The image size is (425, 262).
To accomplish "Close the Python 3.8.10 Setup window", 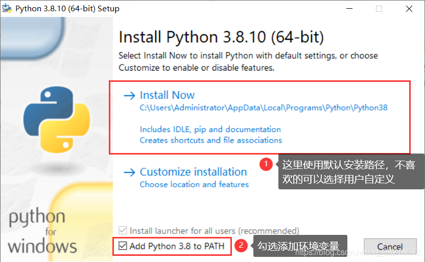I will pyautogui.click(x=410, y=9).
